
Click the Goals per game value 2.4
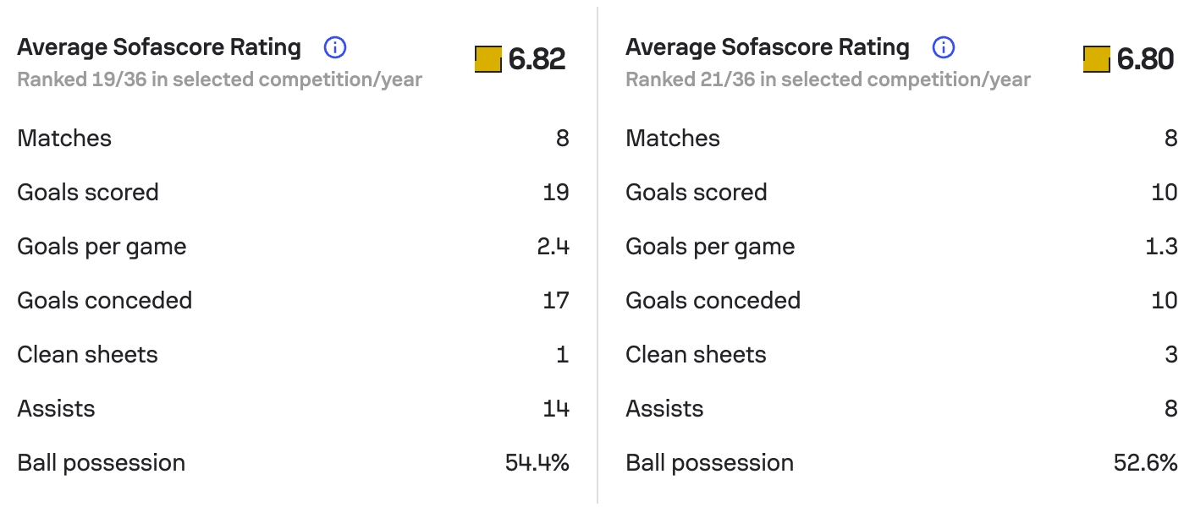pos(555,247)
